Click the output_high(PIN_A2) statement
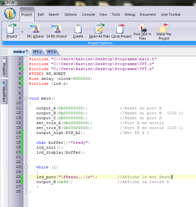Image resolution: width=196 pixels, height=207 pixels. point(61,133)
